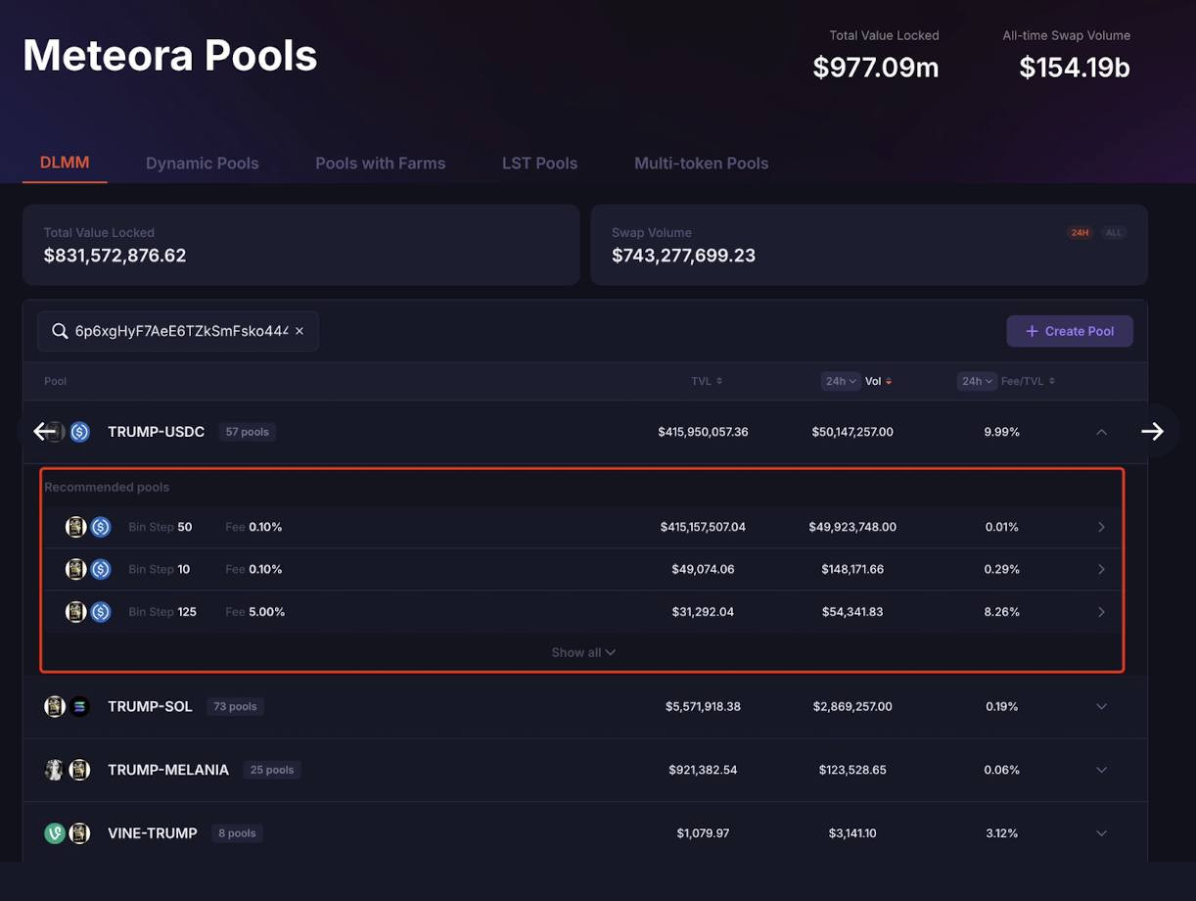Screen dimensions: 1196x901
Task: Click the VINE-TRUMP green Vine icon
Action: tap(55, 833)
